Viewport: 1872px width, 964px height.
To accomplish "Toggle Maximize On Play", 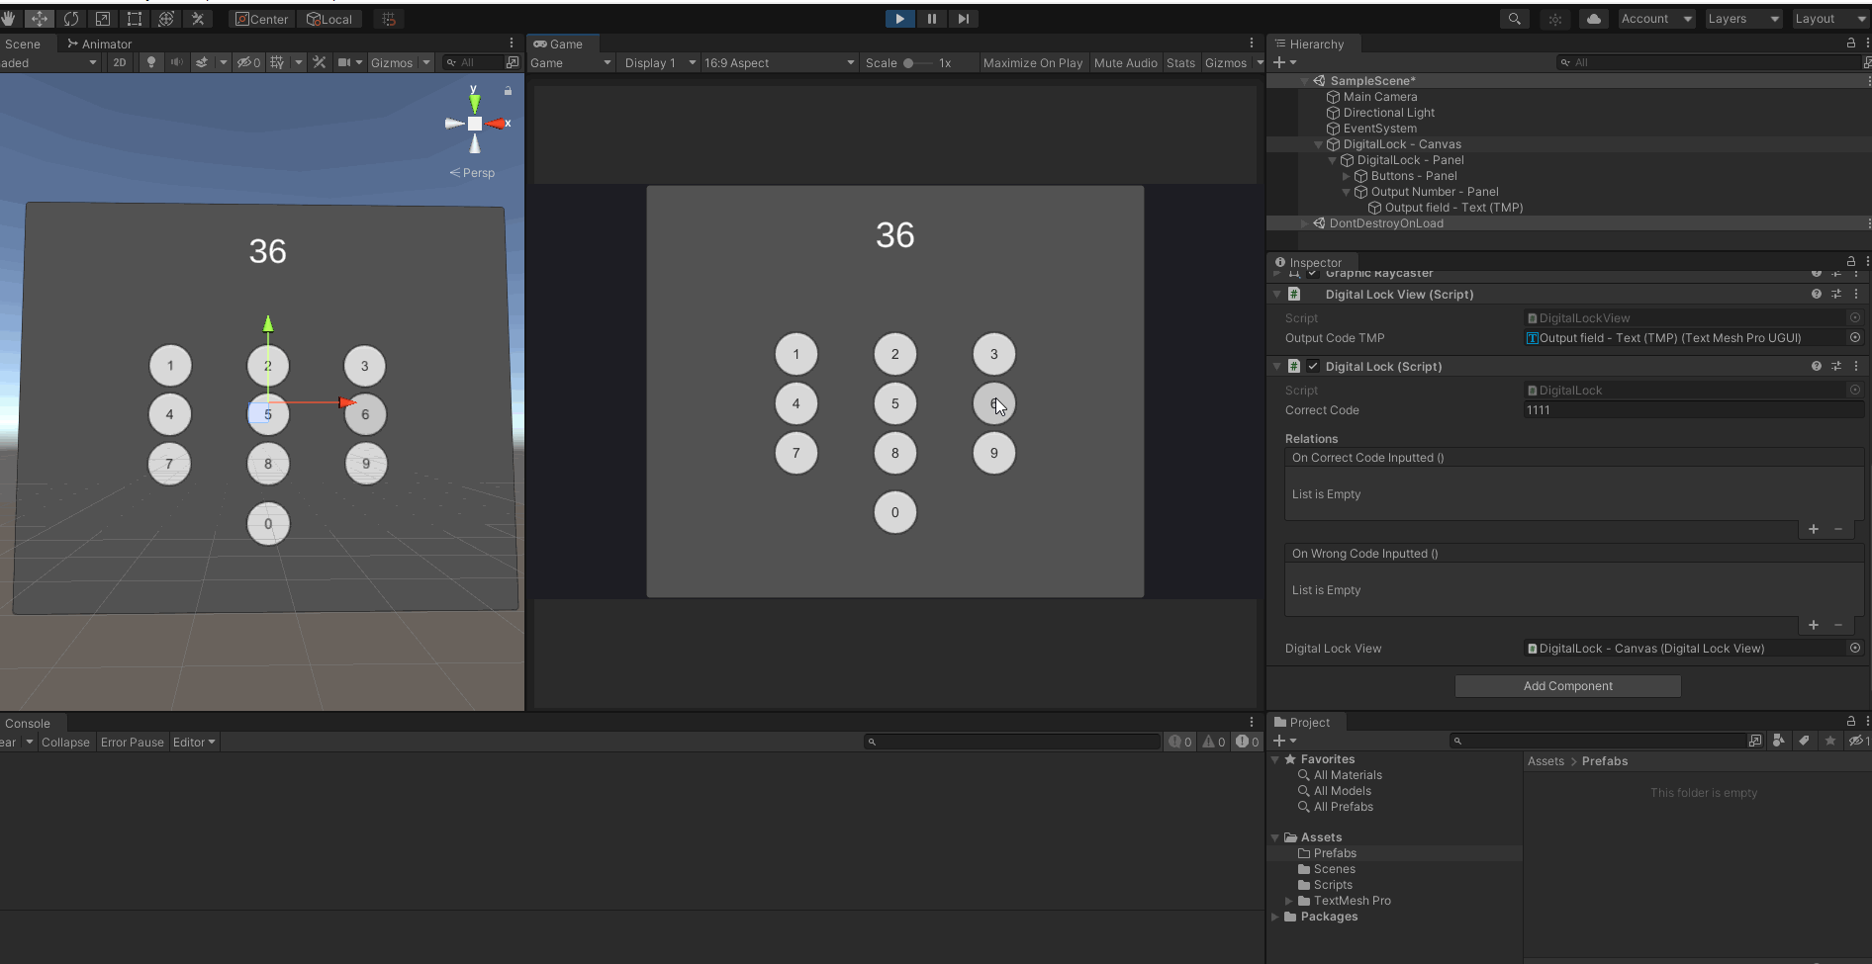I will [x=1033, y=62].
